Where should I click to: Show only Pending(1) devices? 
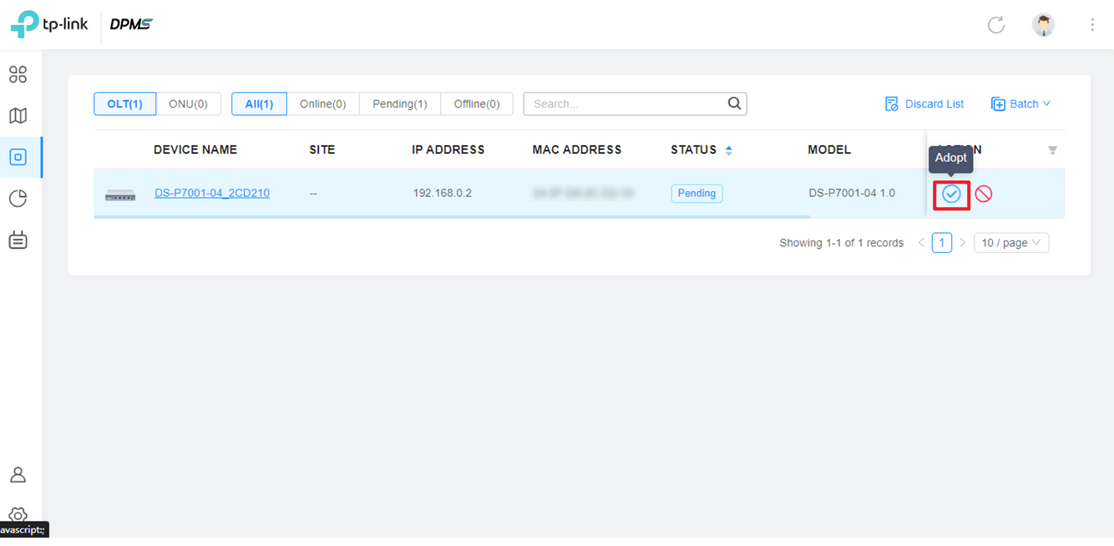coord(399,104)
